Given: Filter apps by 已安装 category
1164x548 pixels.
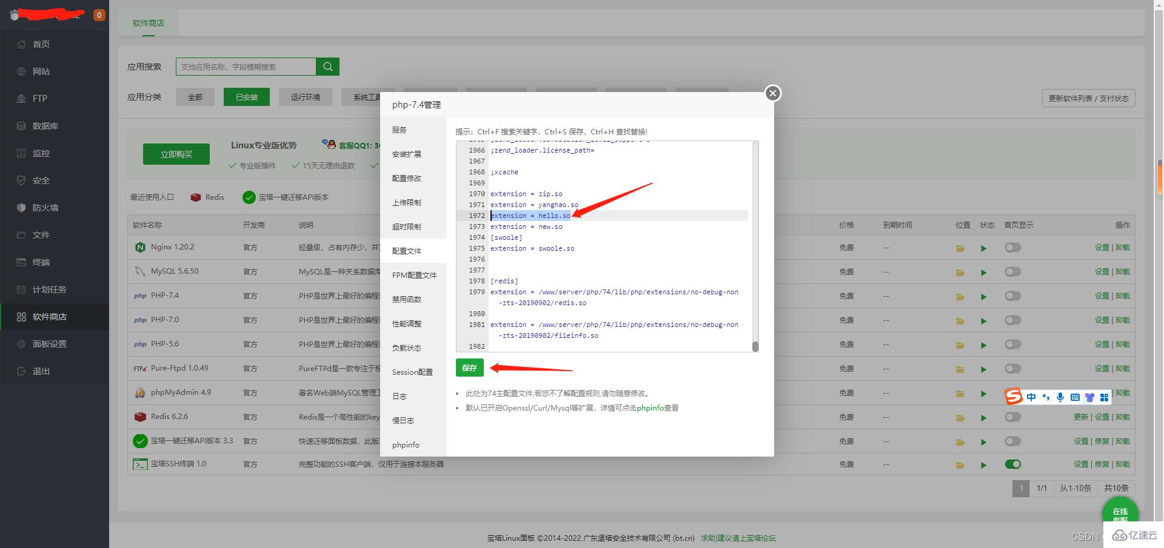Looking at the screenshot, I should click(x=247, y=97).
